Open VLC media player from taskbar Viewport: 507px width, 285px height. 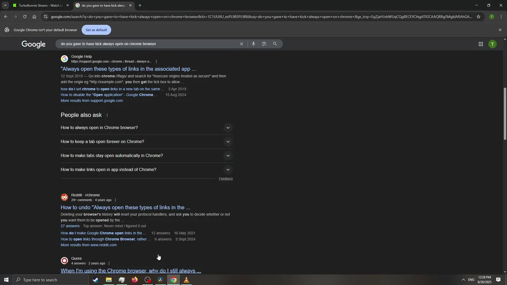click(x=187, y=280)
